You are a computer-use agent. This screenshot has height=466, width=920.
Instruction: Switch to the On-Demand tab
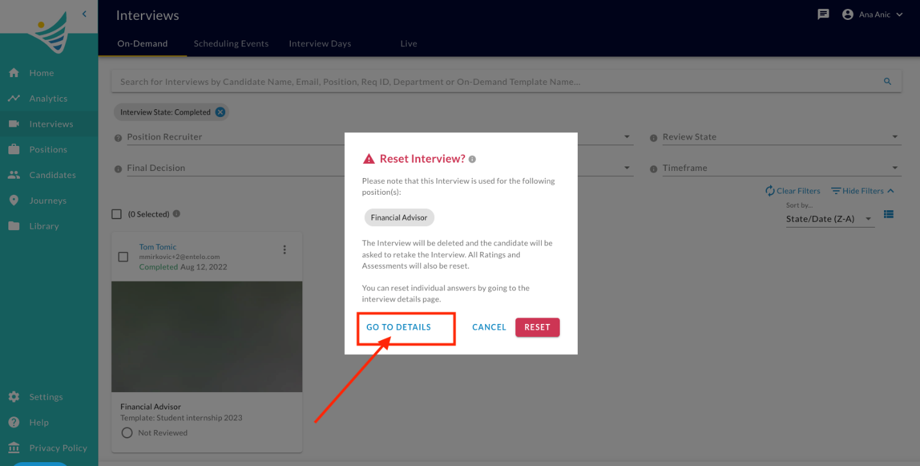pos(142,44)
